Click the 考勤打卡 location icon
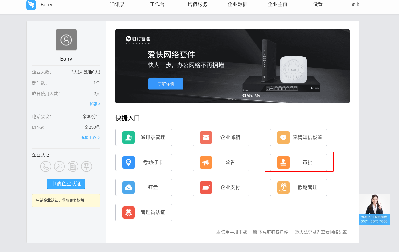Image resolution: width=399 pixels, height=252 pixels. [129, 162]
